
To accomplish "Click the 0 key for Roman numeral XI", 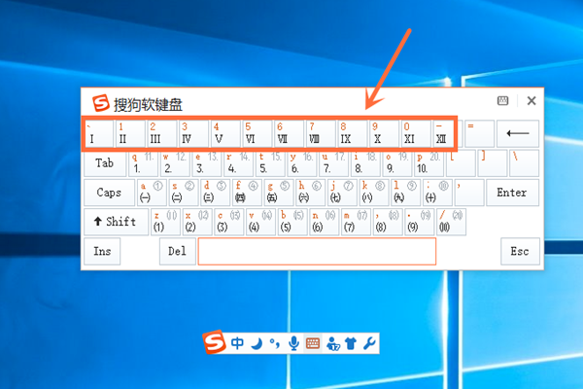I will (x=416, y=133).
